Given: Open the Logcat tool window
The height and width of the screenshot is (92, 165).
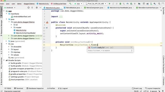Looking at the screenshot, I should pyautogui.click(x=63, y=88).
